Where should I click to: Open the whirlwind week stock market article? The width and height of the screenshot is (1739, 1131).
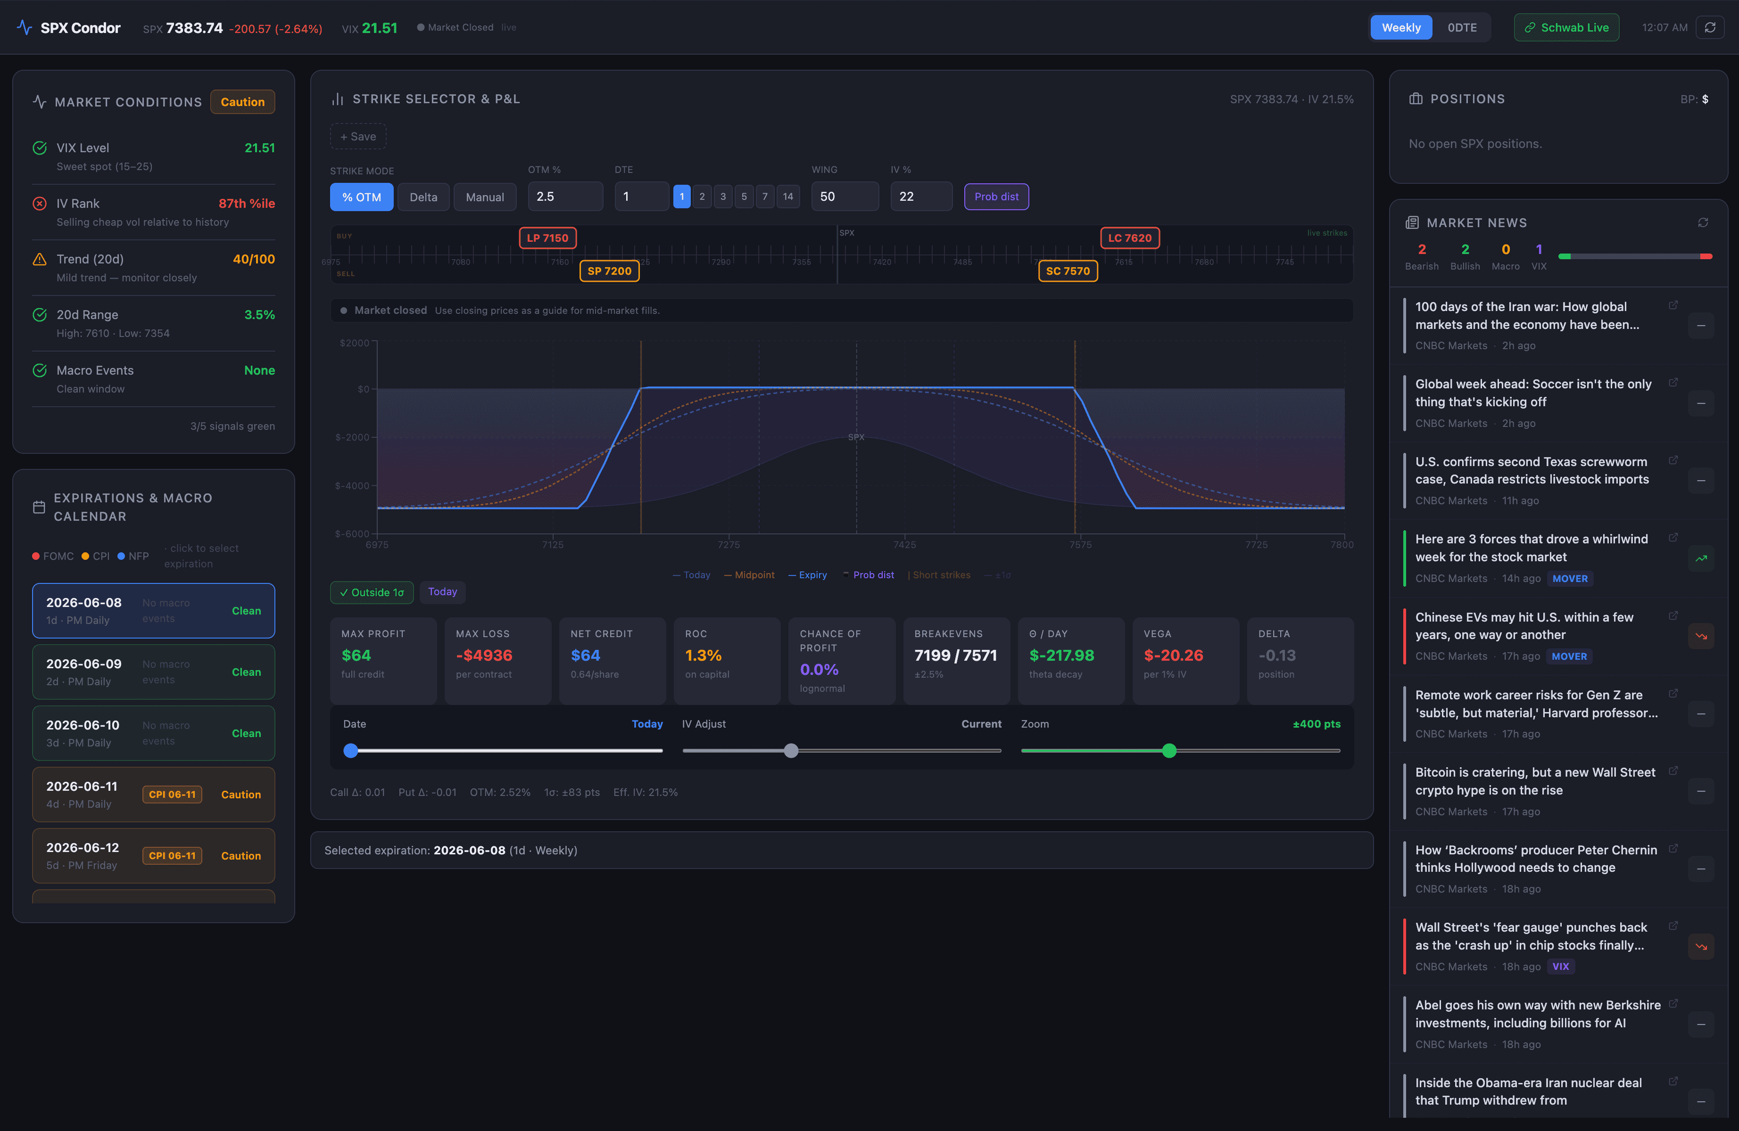(1531, 548)
